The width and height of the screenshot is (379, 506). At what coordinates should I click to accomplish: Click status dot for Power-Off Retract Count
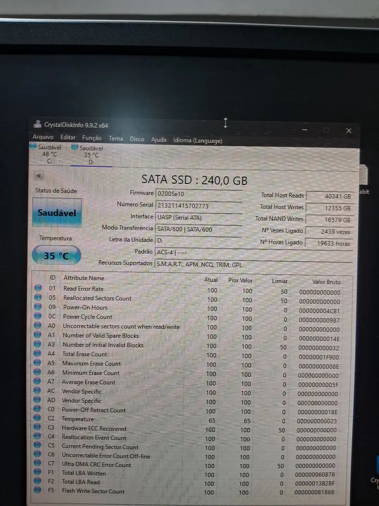[x=38, y=409]
